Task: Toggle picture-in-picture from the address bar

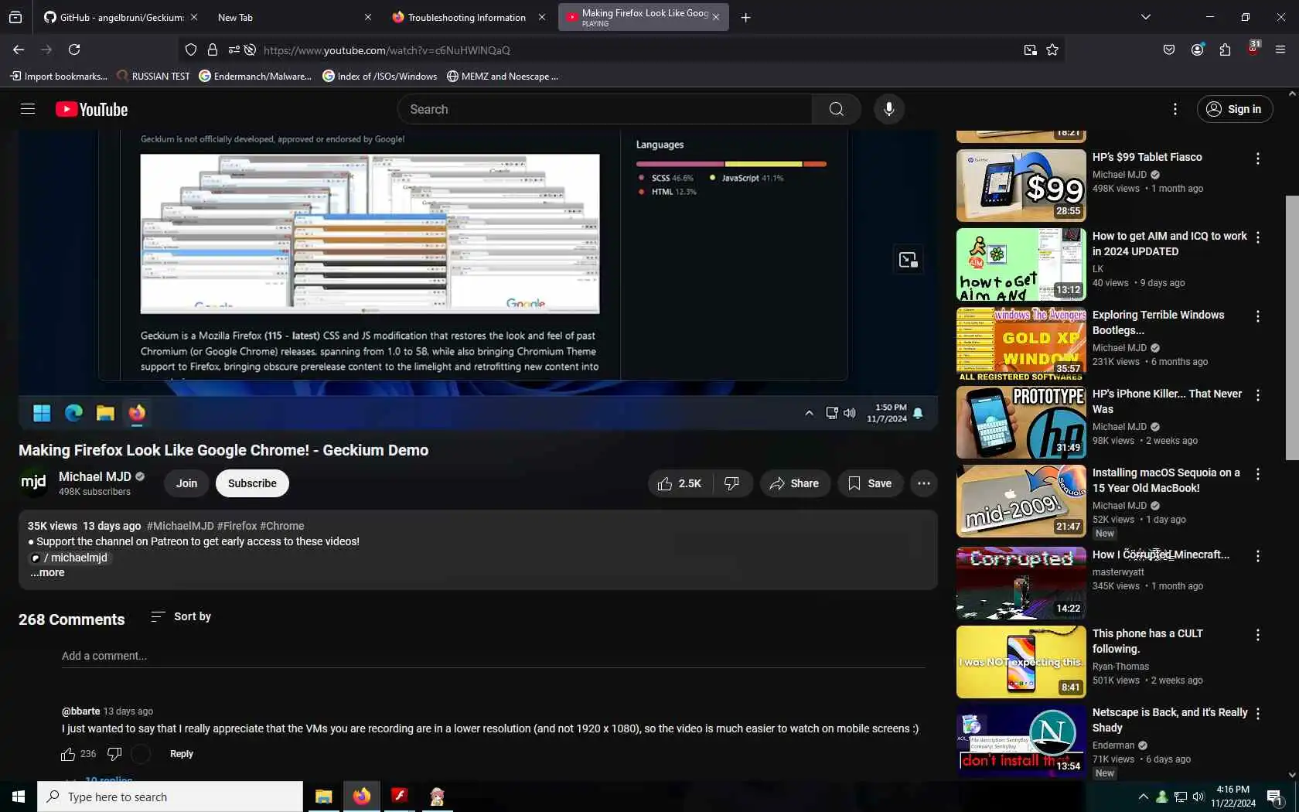Action: click(1030, 50)
